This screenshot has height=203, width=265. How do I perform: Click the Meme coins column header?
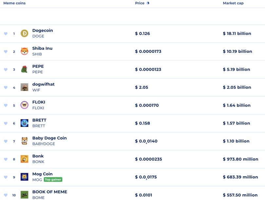coord(14,3)
